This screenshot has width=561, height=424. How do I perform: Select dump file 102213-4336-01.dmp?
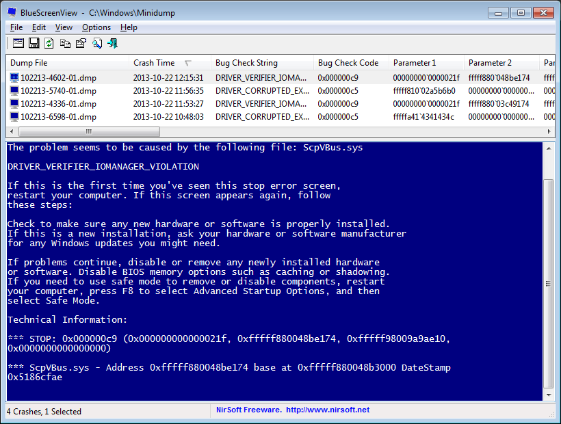tap(58, 104)
